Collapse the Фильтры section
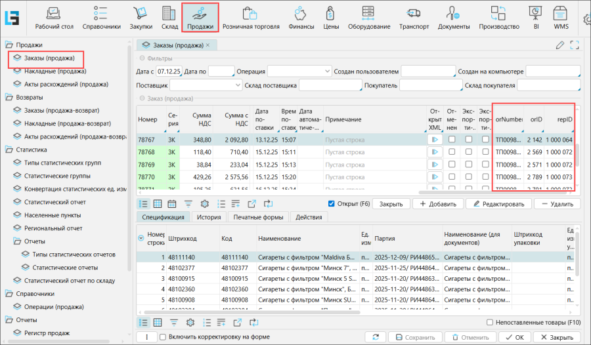 click(x=142, y=58)
